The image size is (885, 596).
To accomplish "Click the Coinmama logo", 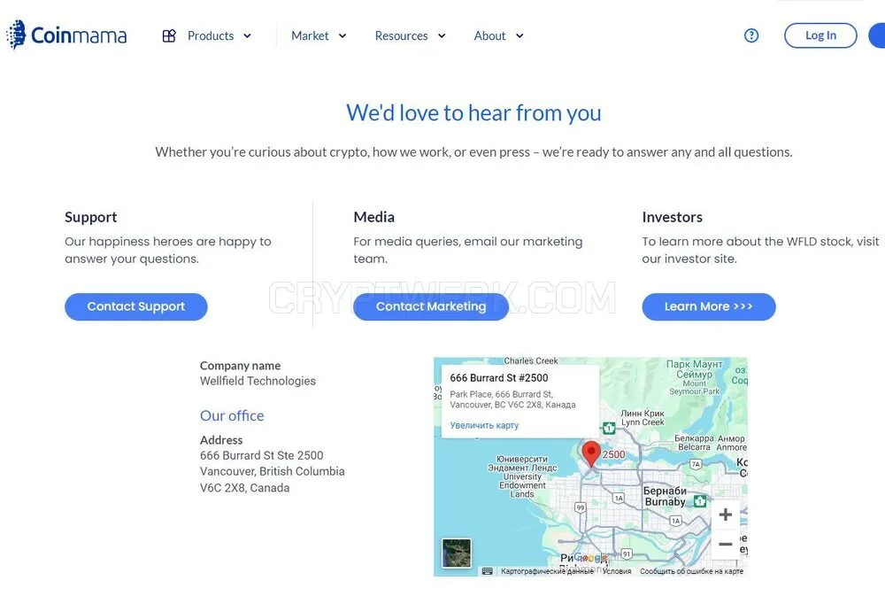I will pos(66,35).
